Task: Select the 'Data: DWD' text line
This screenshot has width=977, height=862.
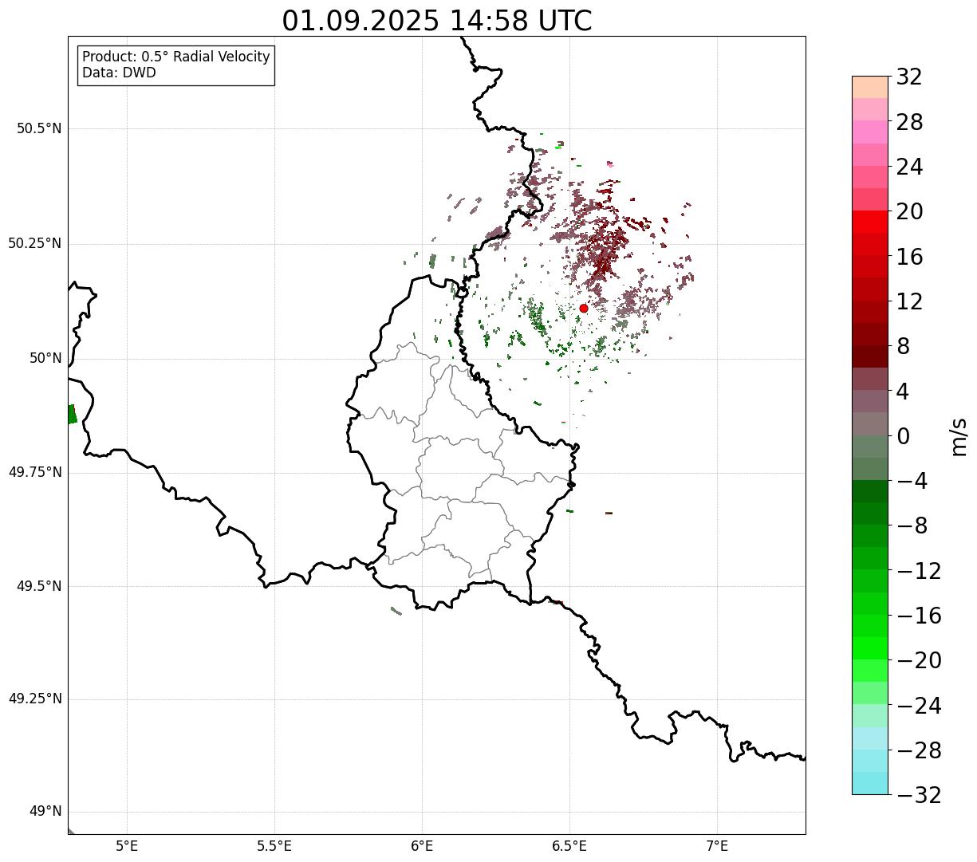Action: point(120,73)
